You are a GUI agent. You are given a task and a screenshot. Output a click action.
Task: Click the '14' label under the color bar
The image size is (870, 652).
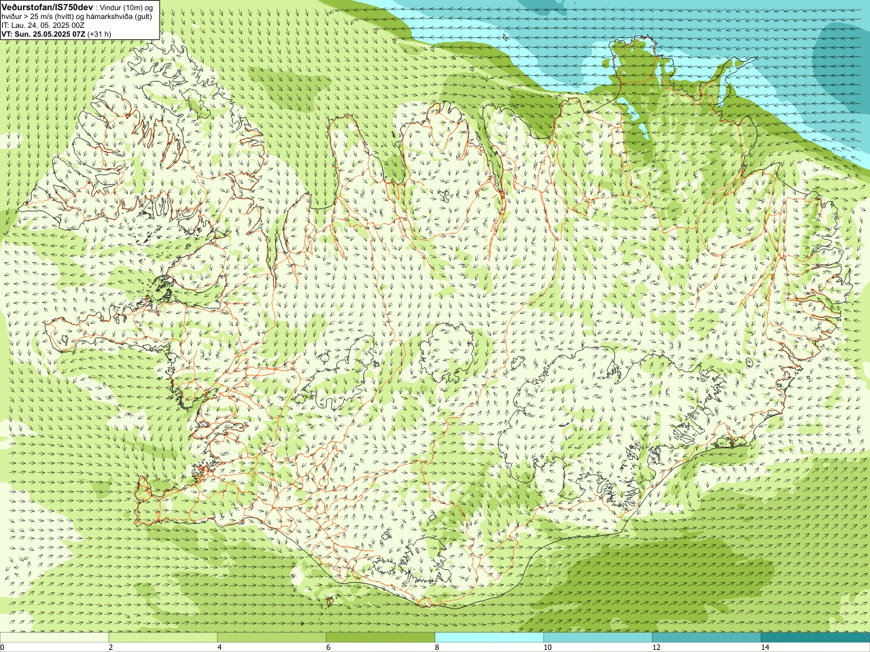click(x=765, y=647)
